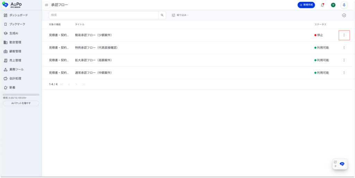Open 生成AI from the sidebar

coord(14,33)
